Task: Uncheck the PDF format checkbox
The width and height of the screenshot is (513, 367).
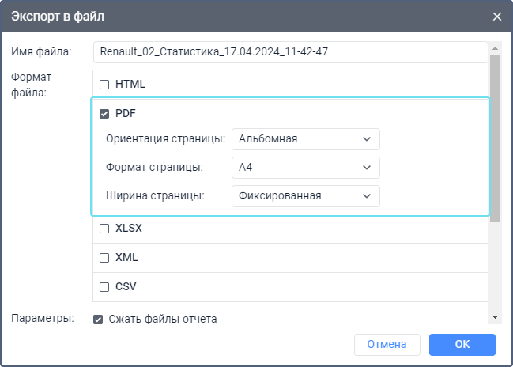Action: (x=104, y=114)
